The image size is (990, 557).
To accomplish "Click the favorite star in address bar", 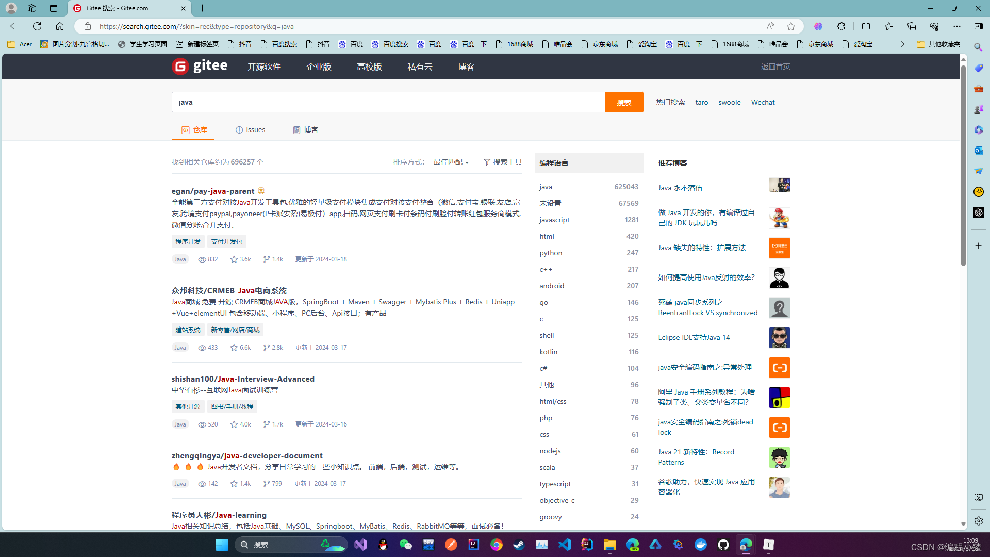I will [791, 26].
